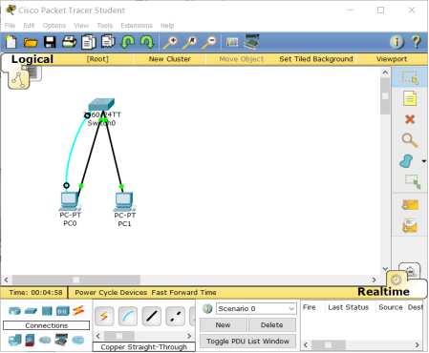The width and height of the screenshot is (429, 353).
Task: Click the Redo green arrow
Action: [147, 42]
